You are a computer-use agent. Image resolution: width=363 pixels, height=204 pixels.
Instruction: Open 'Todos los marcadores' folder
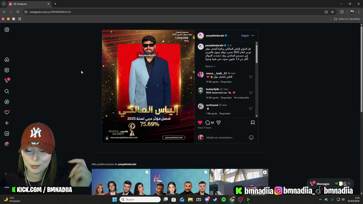[x=347, y=19]
